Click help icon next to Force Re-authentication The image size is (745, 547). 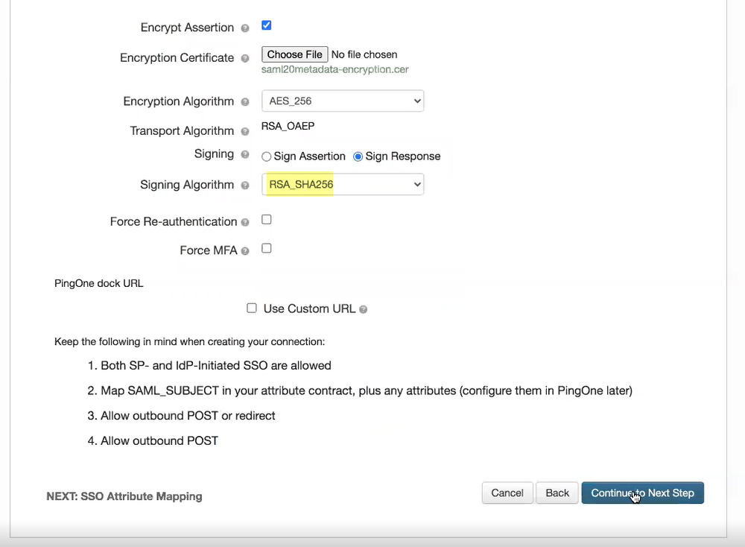pos(245,222)
